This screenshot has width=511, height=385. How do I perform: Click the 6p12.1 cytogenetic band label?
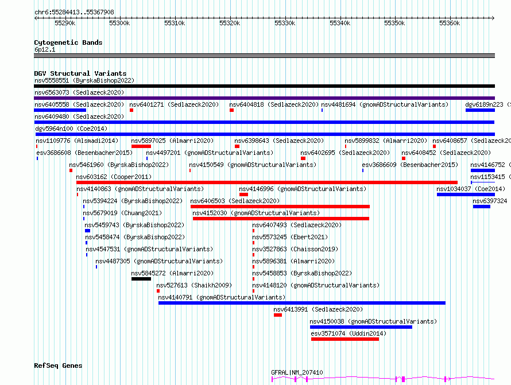pyautogui.click(x=45, y=49)
